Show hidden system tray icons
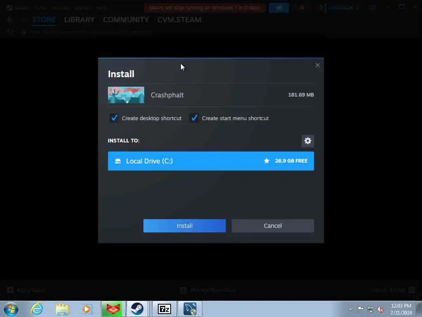This screenshot has width=422, height=317. (350, 309)
